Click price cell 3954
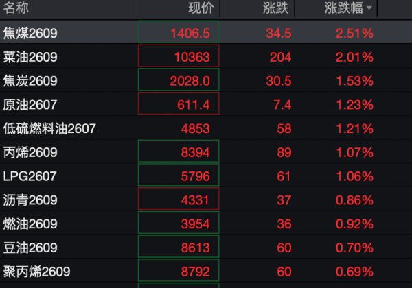The height and width of the screenshot is (288, 412). [179, 223]
